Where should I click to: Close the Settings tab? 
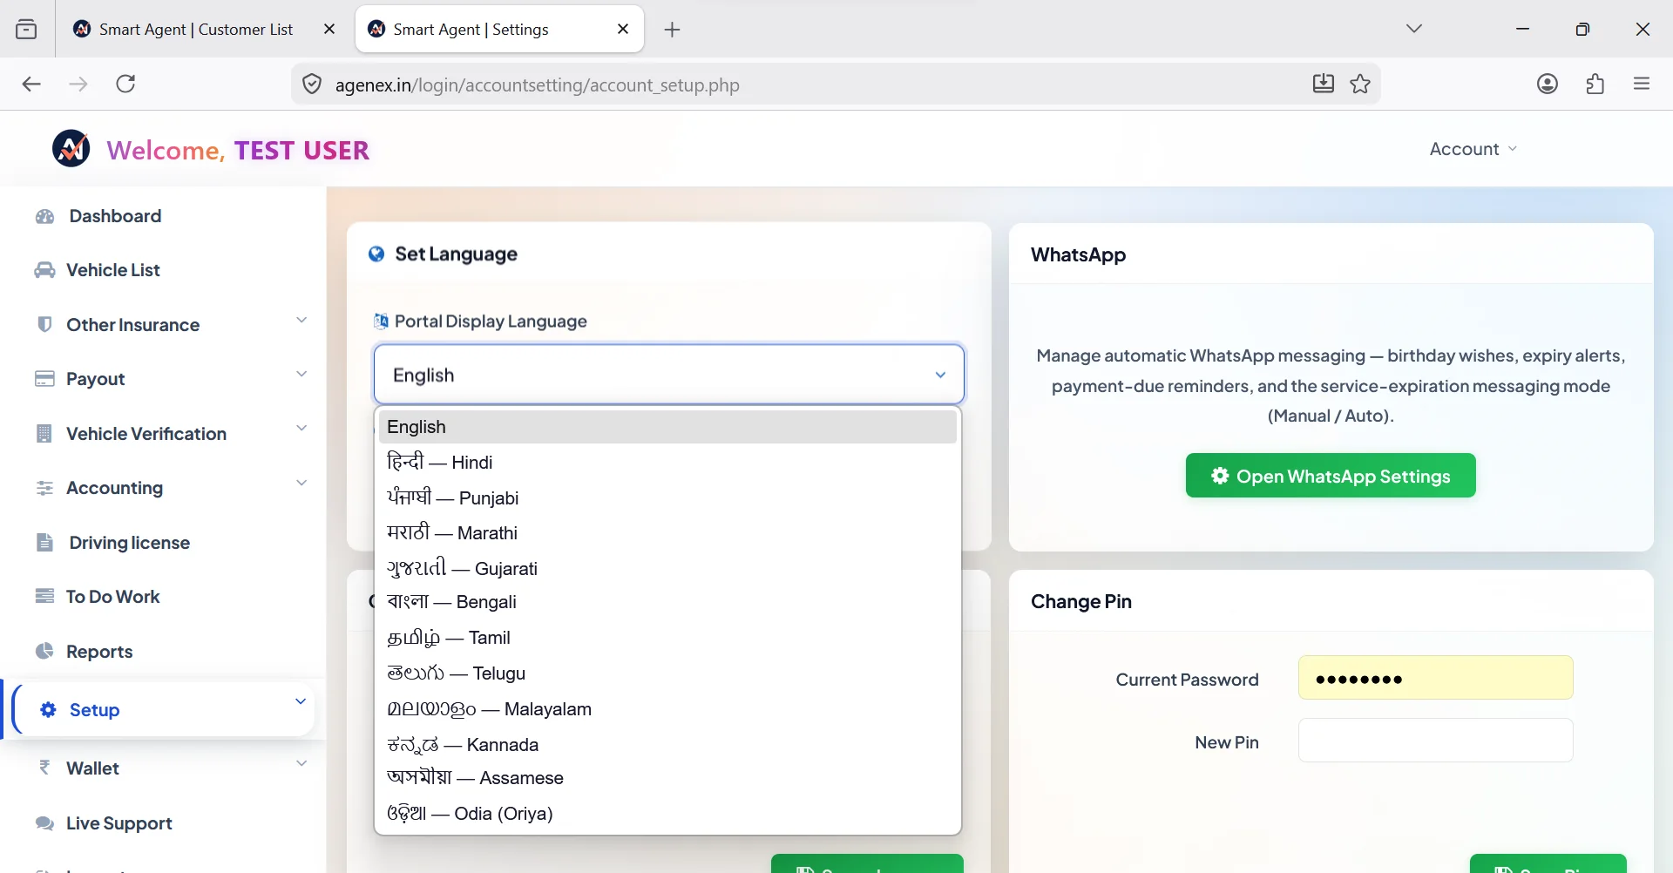pos(623,29)
